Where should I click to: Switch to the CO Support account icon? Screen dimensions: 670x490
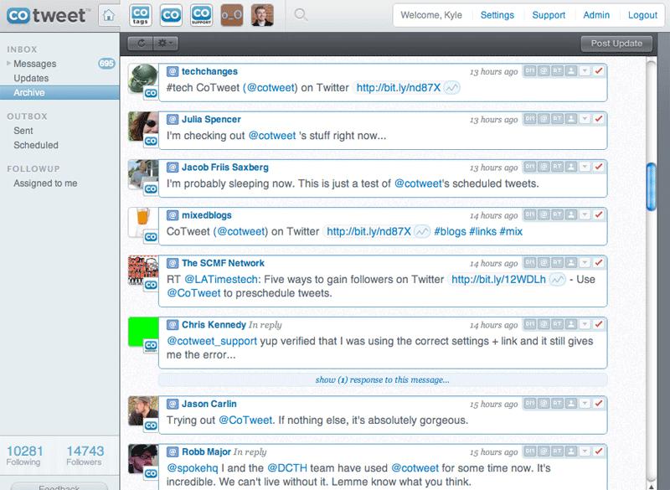click(201, 15)
